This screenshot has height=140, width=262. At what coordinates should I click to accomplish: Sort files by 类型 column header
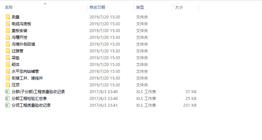click(140, 7)
